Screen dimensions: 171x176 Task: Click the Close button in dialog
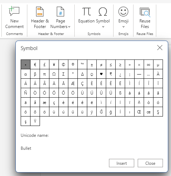[150, 163]
